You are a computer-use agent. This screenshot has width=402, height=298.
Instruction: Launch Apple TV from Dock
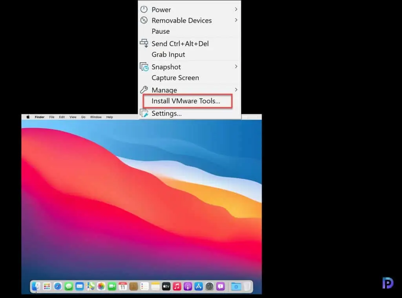[x=166, y=287]
